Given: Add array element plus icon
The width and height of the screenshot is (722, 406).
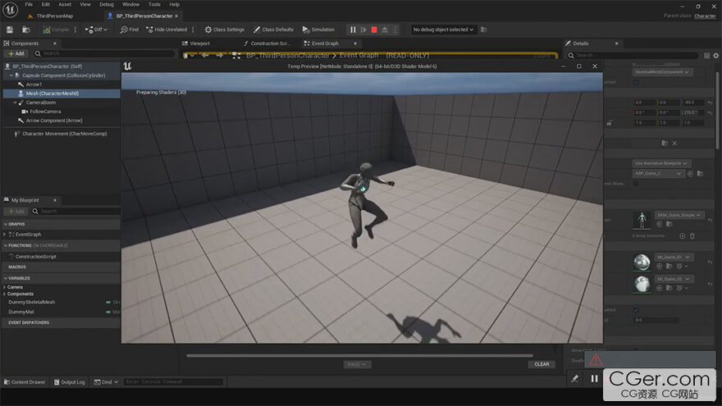Looking at the screenshot, I should point(682,236).
